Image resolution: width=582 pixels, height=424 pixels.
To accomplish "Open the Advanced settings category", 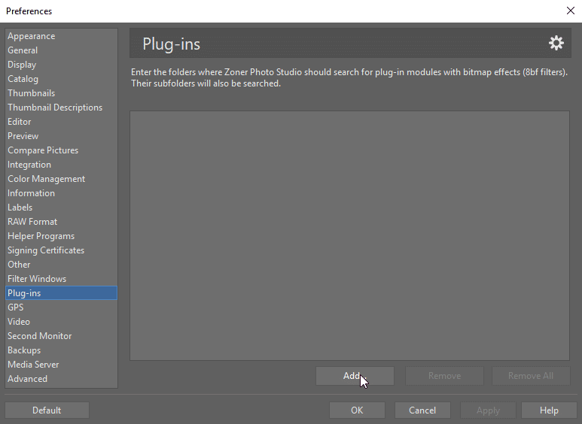I will coord(27,379).
